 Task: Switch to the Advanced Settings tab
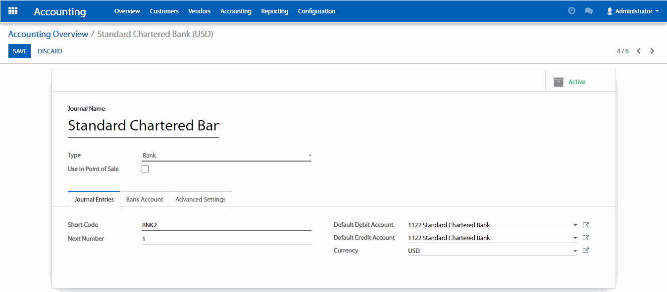pyautogui.click(x=201, y=200)
